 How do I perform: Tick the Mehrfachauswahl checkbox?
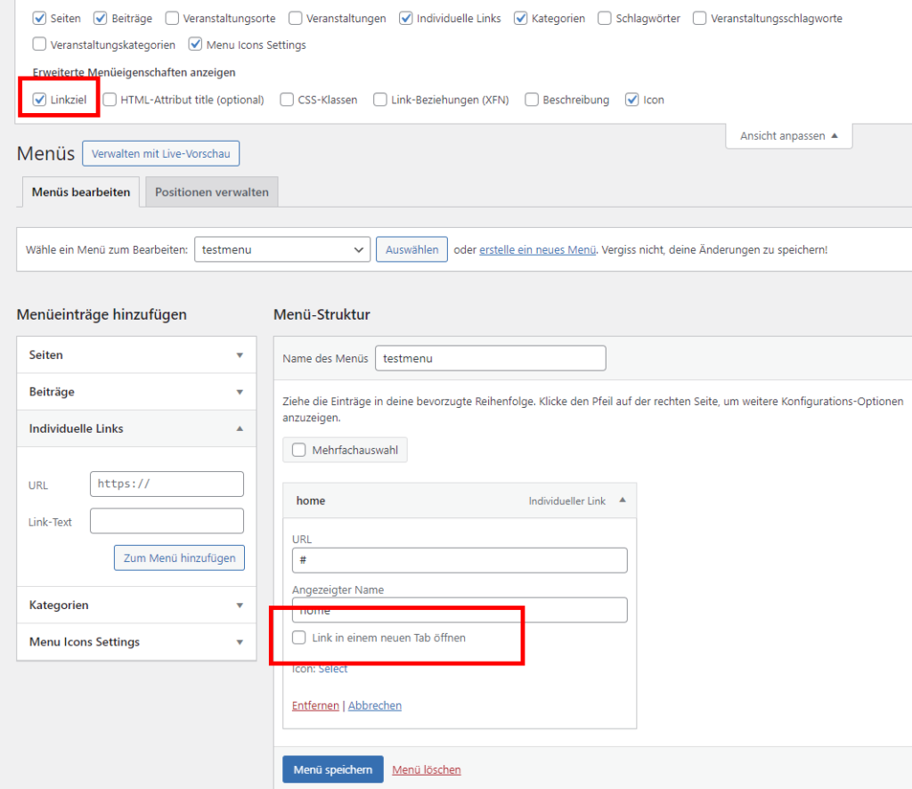pos(299,451)
